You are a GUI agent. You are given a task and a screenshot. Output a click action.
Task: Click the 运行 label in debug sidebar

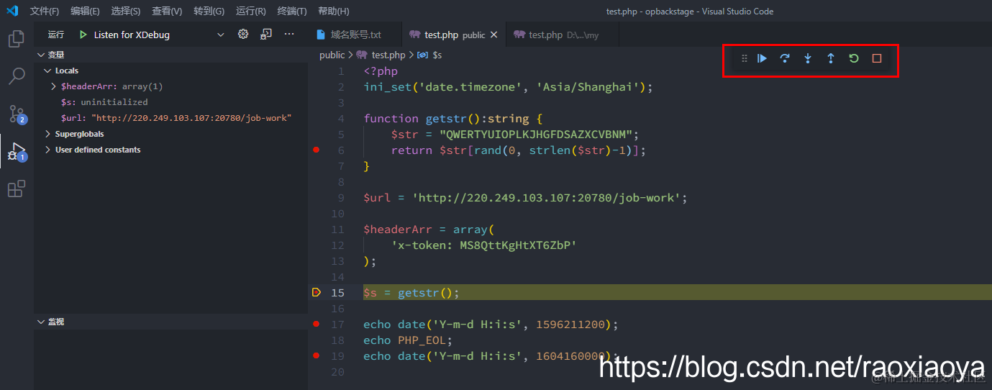coord(56,35)
